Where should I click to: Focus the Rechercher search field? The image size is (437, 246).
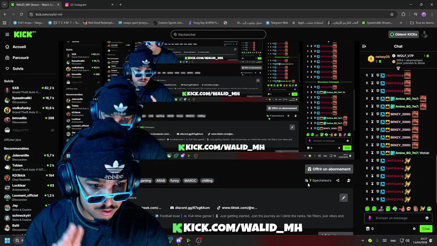pos(218,35)
